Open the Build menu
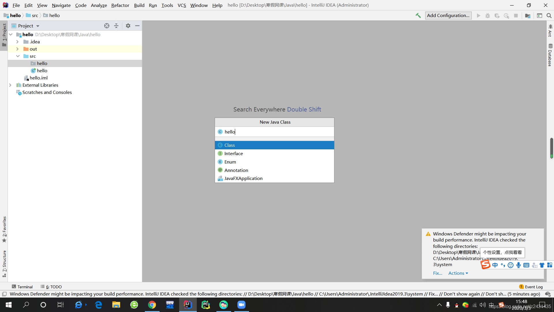This screenshot has width=554, height=312. pyautogui.click(x=139, y=5)
